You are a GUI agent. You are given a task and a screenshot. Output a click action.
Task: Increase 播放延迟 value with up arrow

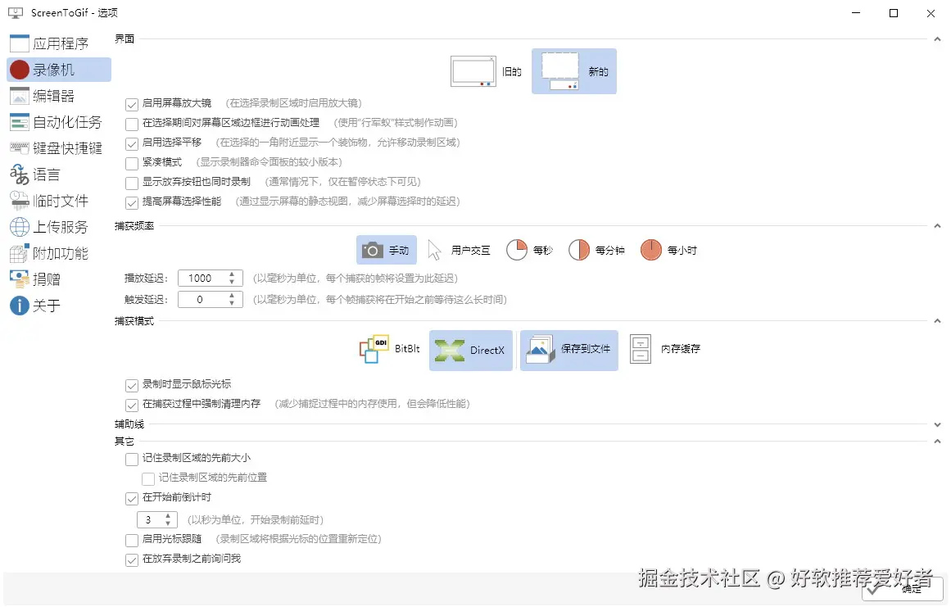[232, 274]
